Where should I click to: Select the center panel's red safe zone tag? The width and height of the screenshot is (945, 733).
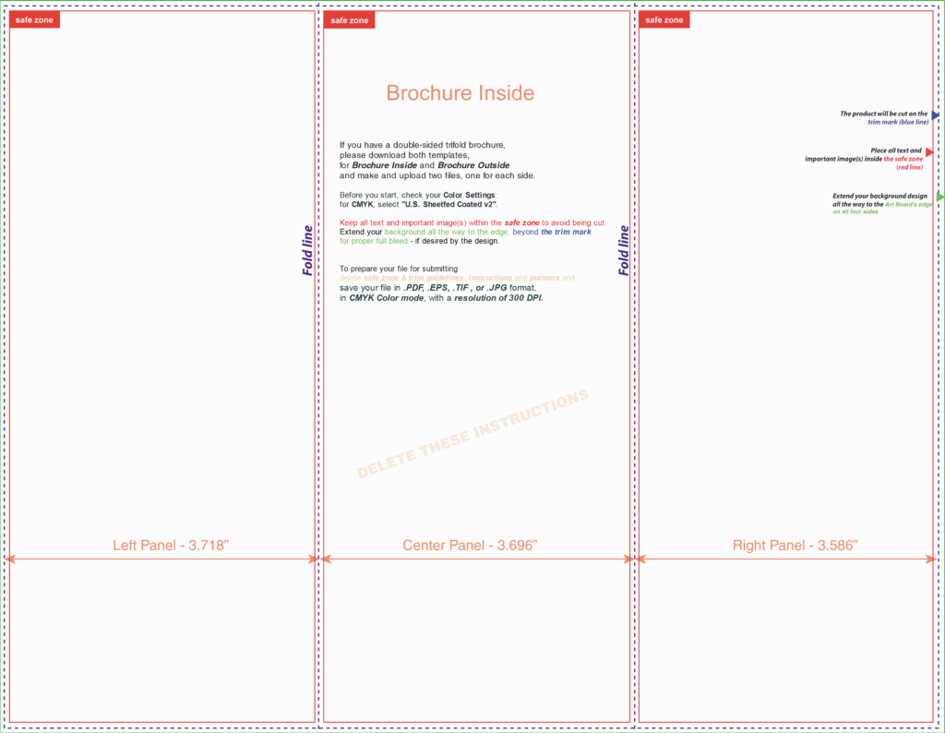click(349, 19)
